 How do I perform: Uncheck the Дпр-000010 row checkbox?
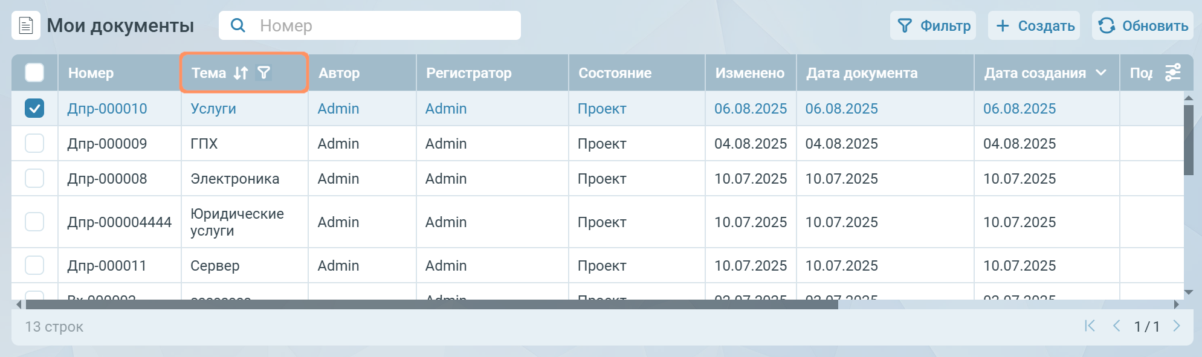pos(34,109)
